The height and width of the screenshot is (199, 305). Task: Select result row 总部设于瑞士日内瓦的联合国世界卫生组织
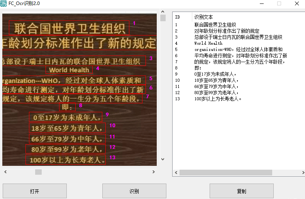point(239,37)
